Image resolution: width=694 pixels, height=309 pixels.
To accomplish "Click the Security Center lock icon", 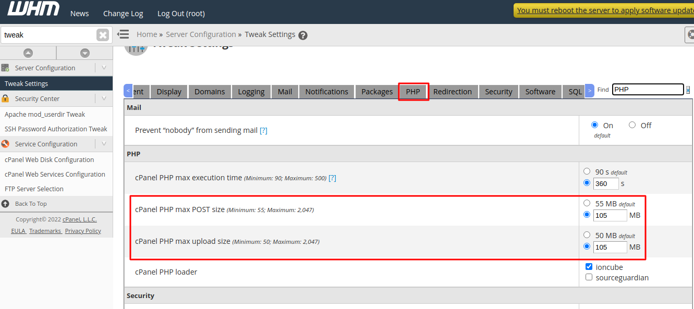I will (x=6, y=98).
